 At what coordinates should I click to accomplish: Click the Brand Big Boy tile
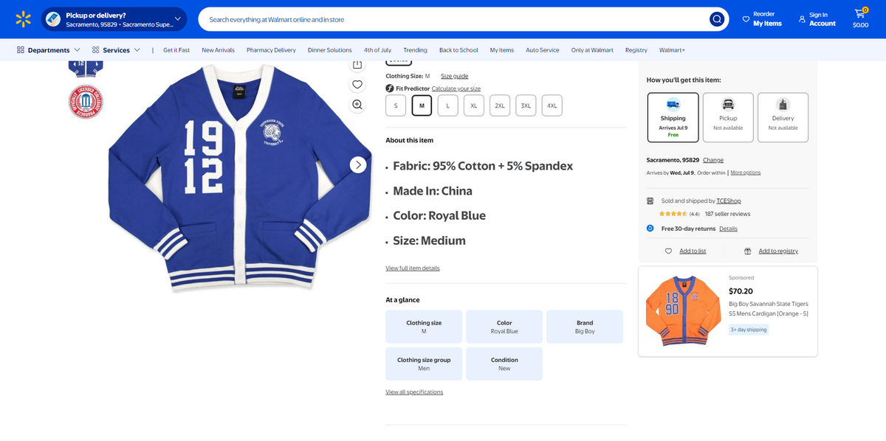coord(585,327)
